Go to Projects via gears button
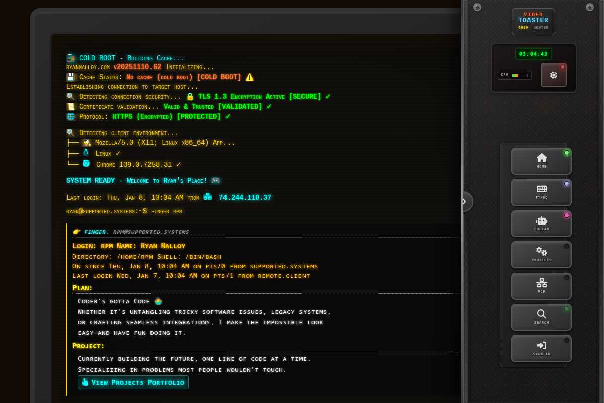The image size is (604, 403). tap(541, 254)
